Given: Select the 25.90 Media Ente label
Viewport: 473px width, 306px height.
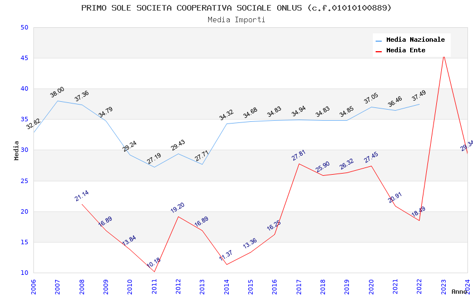Looking at the screenshot, I should 322,167.
